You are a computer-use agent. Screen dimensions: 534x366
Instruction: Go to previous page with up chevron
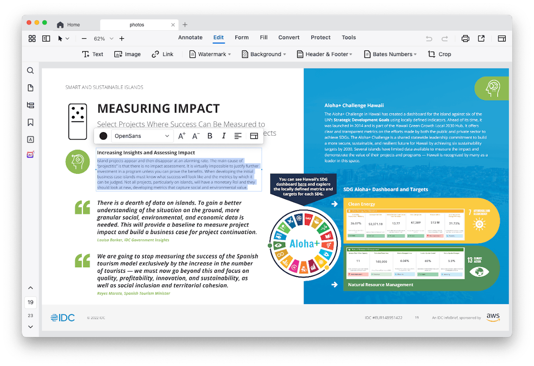point(30,288)
